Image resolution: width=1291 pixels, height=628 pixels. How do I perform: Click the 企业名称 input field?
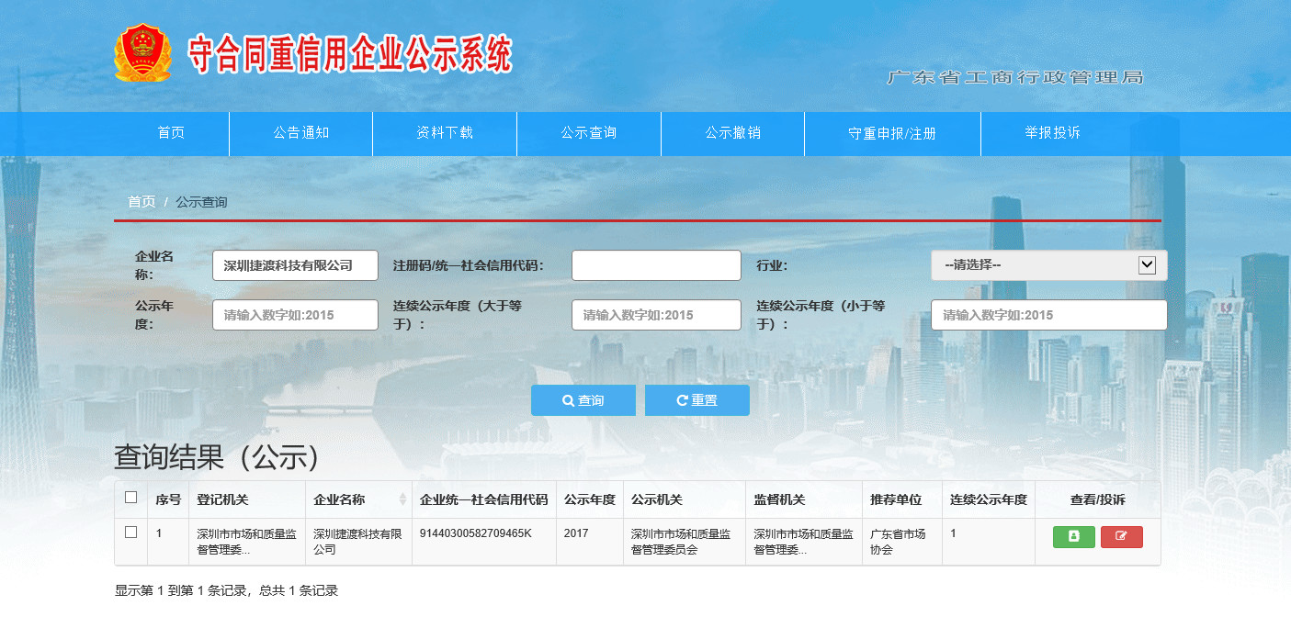click(x=295, y=265)
